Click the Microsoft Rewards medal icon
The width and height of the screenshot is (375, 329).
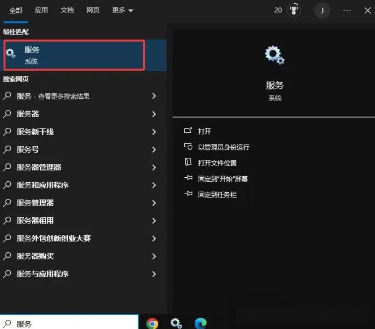point(294,10)
